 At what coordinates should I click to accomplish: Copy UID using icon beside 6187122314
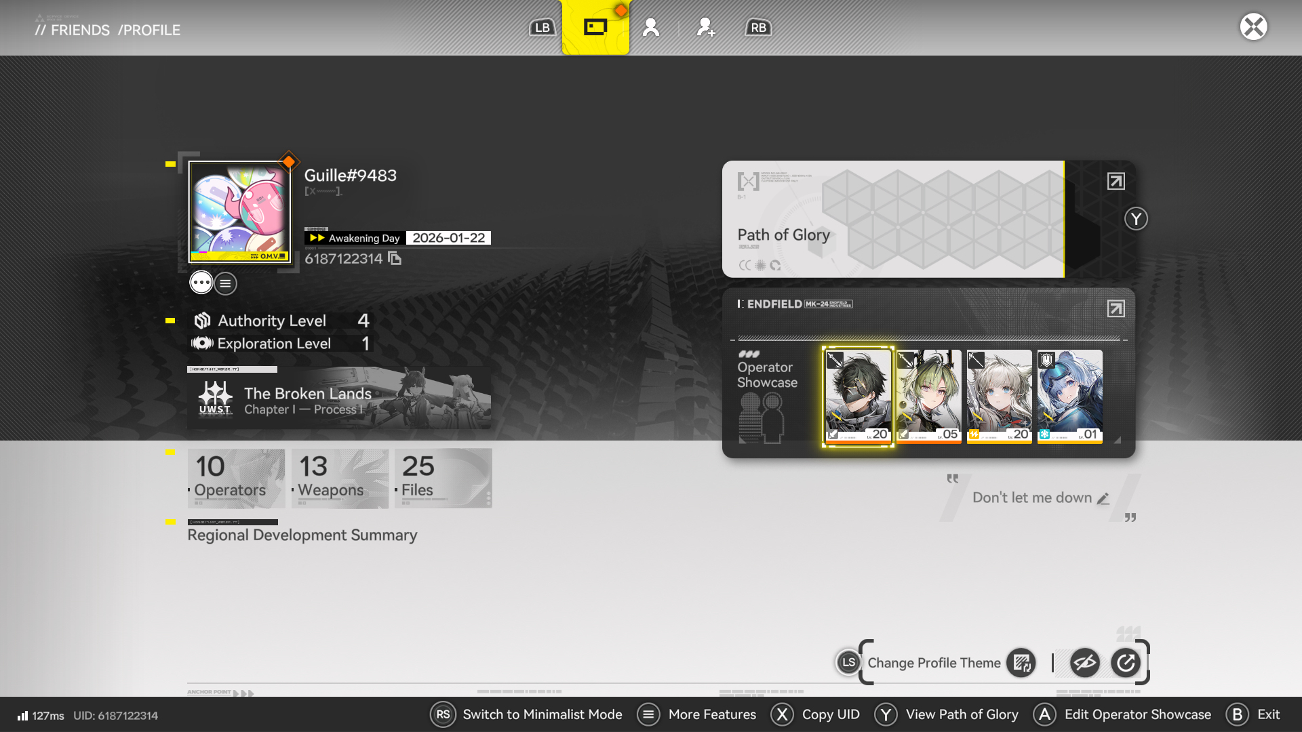(395, 258)
